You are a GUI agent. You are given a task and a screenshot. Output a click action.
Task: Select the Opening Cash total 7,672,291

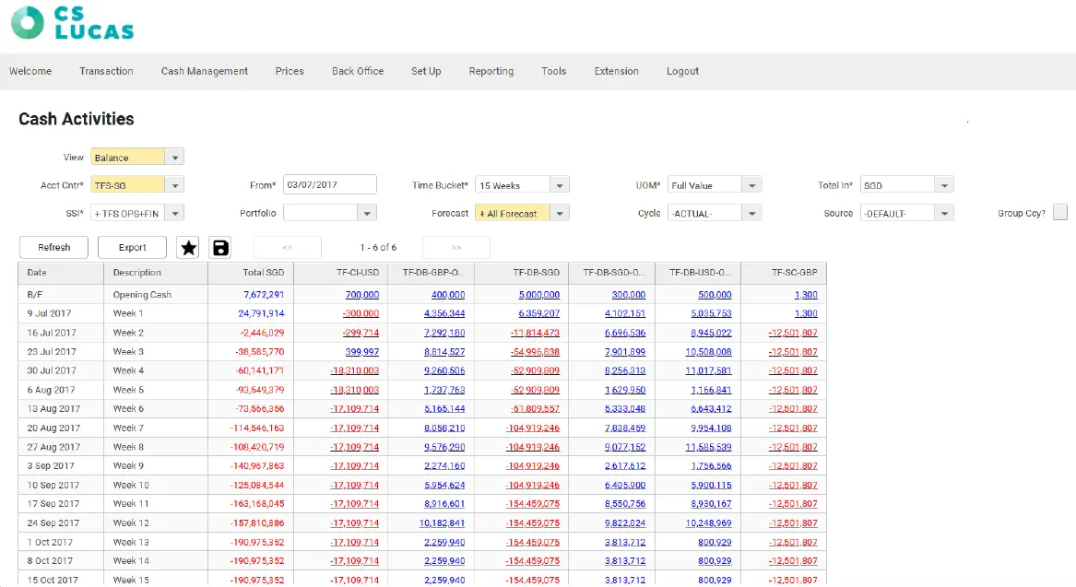[264, 295]
